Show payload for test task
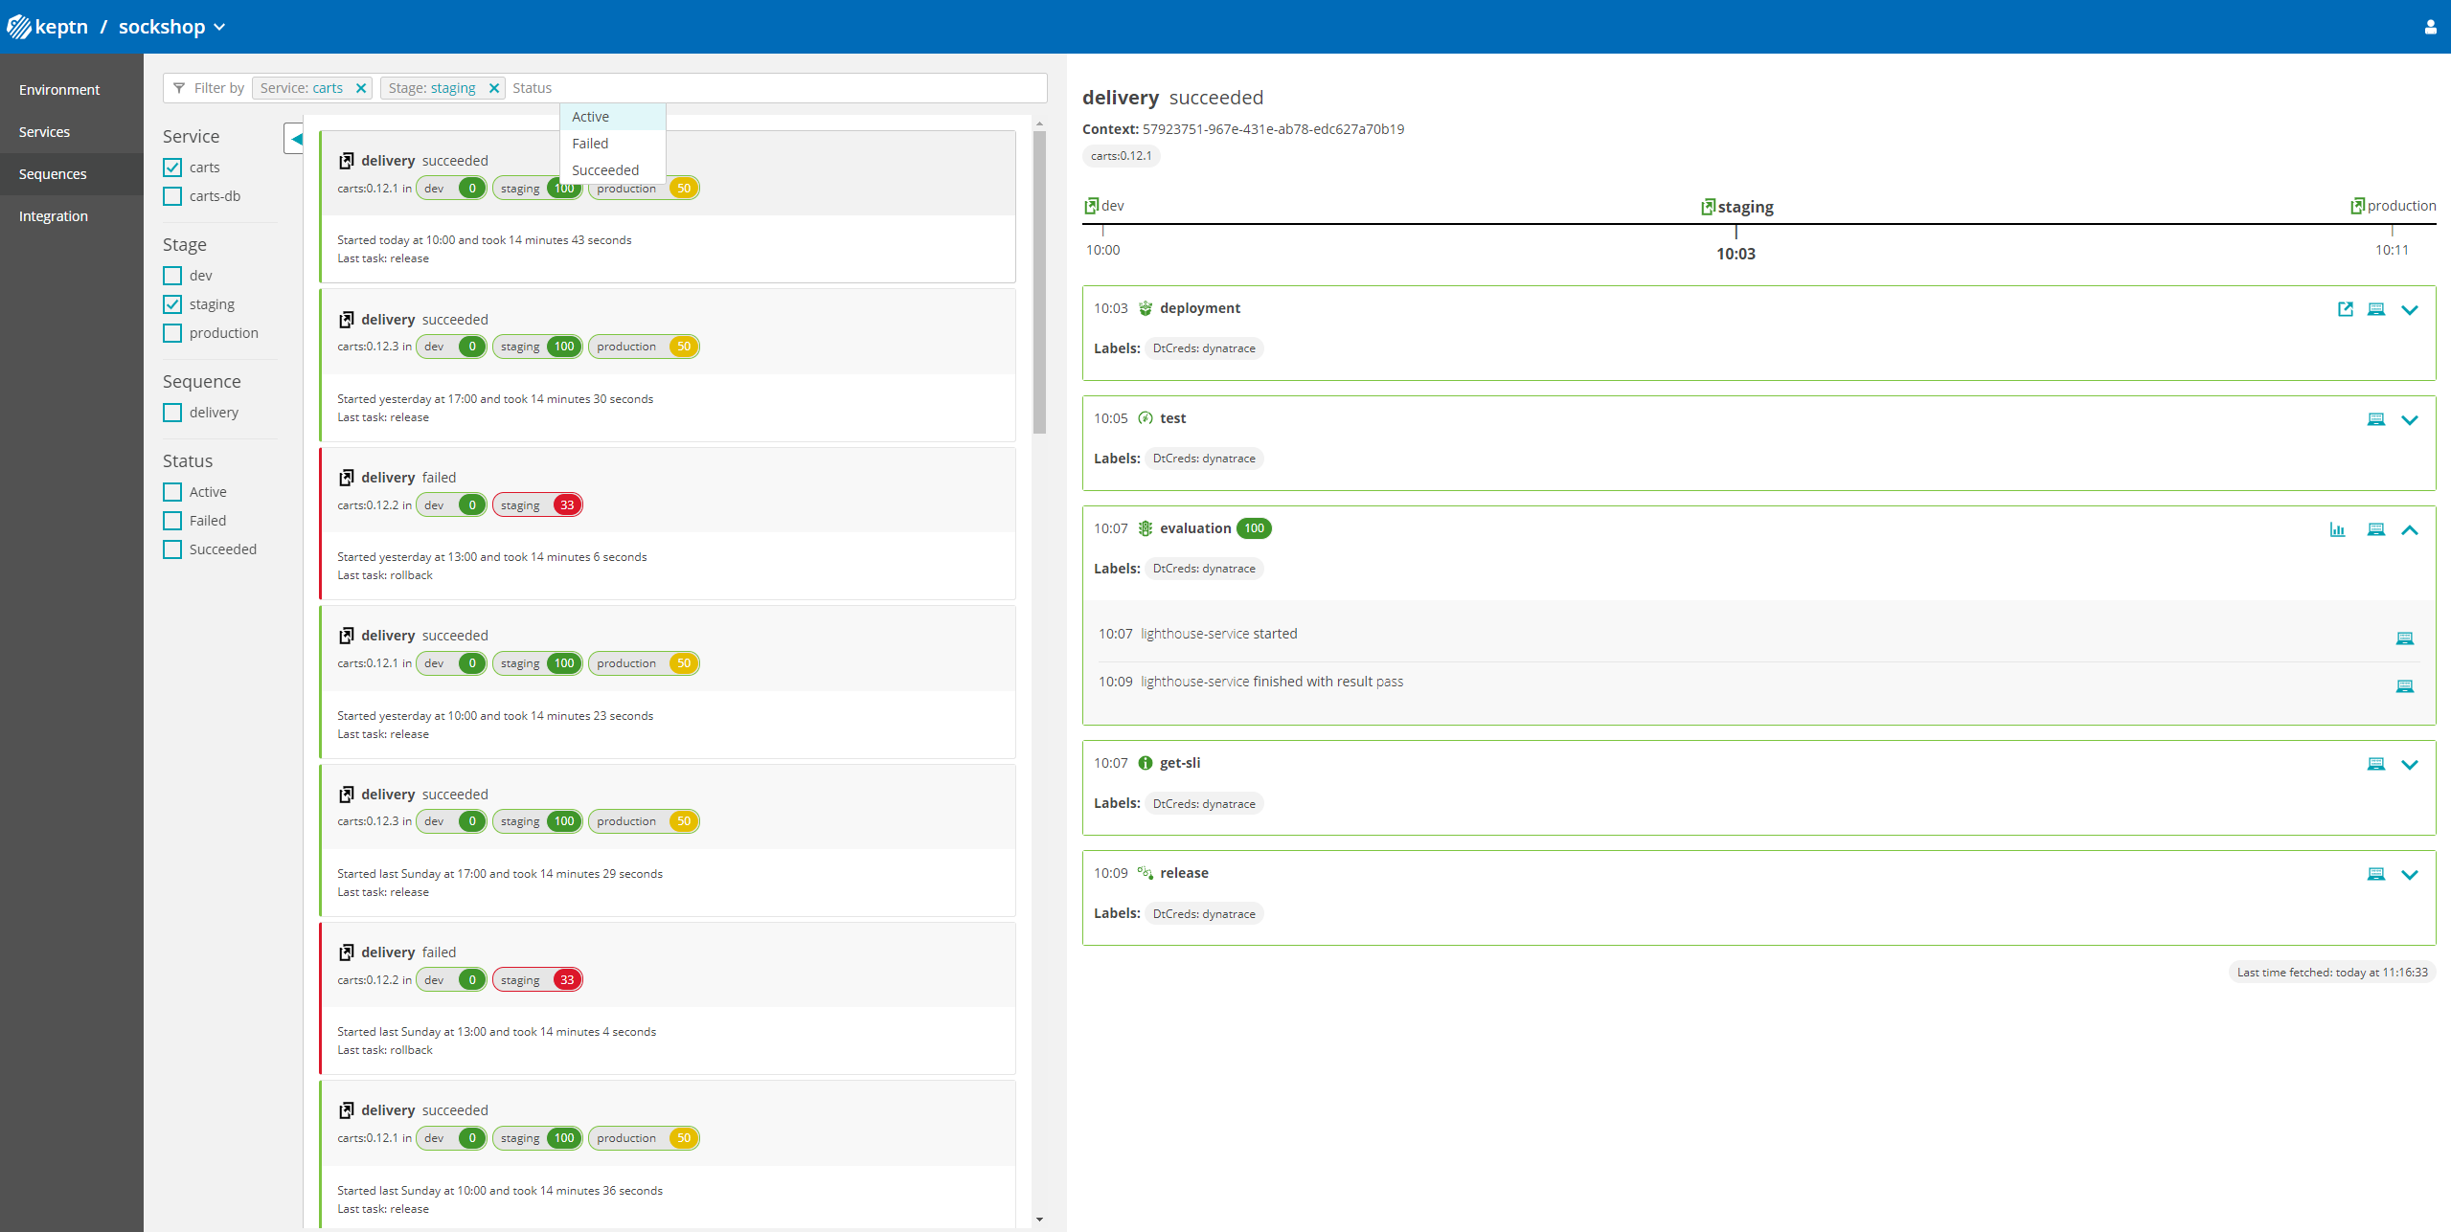Image resolution: width=2451 pixels, height=1232 pixels. click(2375, 419)
